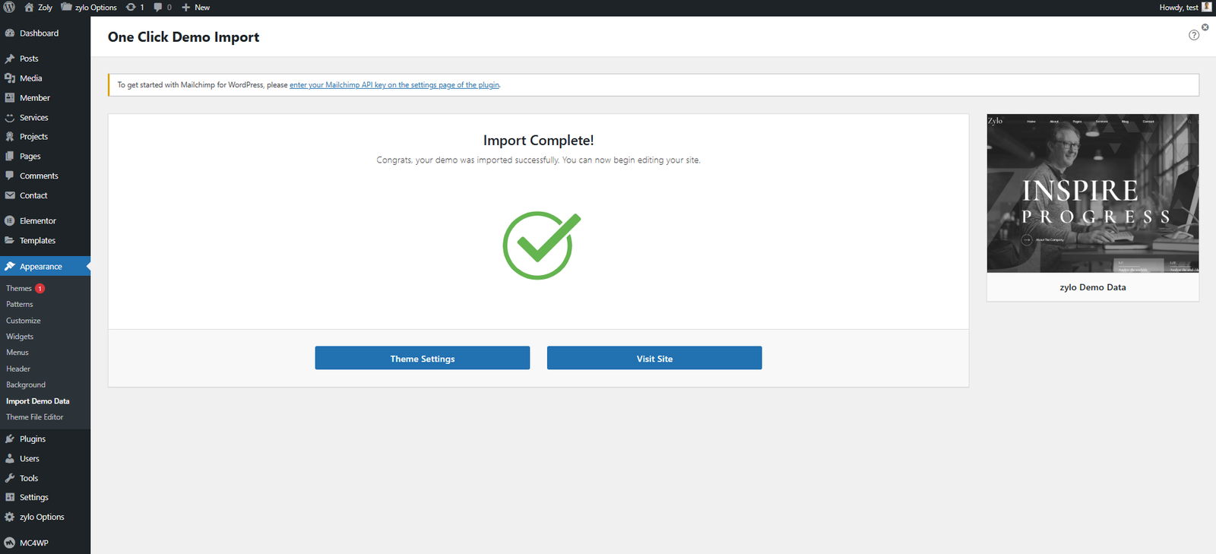1216x554 pixels.
Task: Click the zylo Demo Data thumbnail
Action: click(1092, 194)
